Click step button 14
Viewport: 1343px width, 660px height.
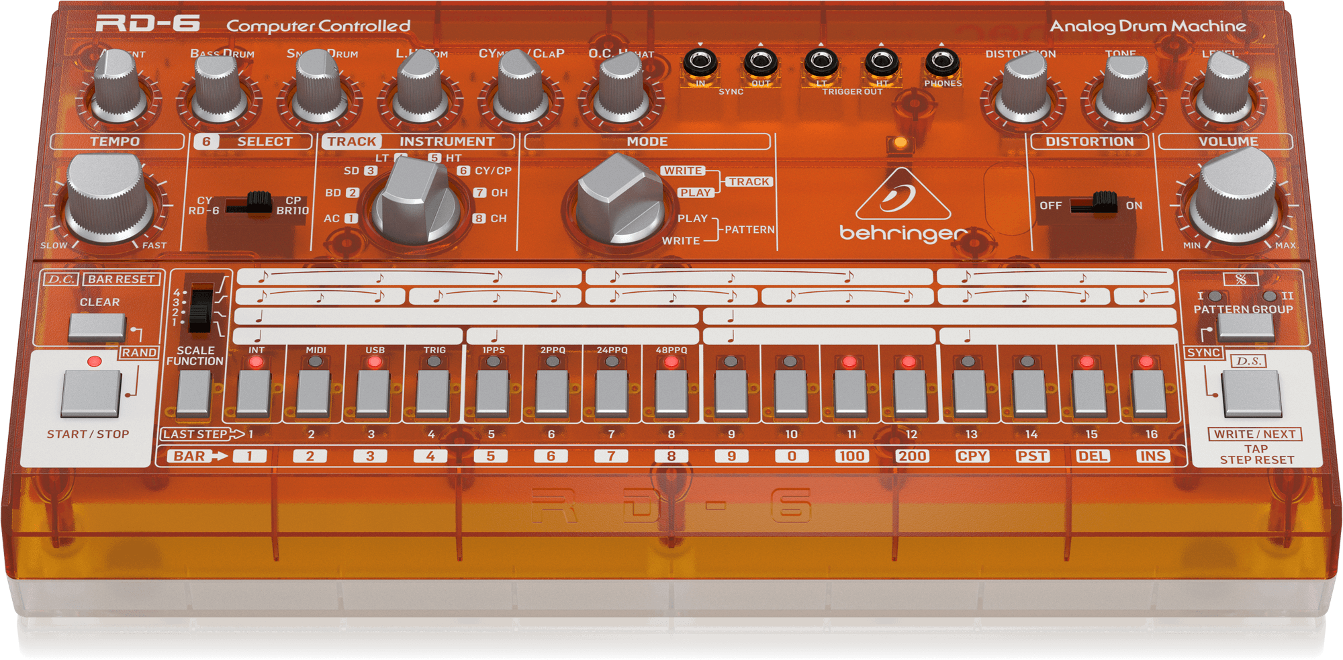(x=1029, y=392)
